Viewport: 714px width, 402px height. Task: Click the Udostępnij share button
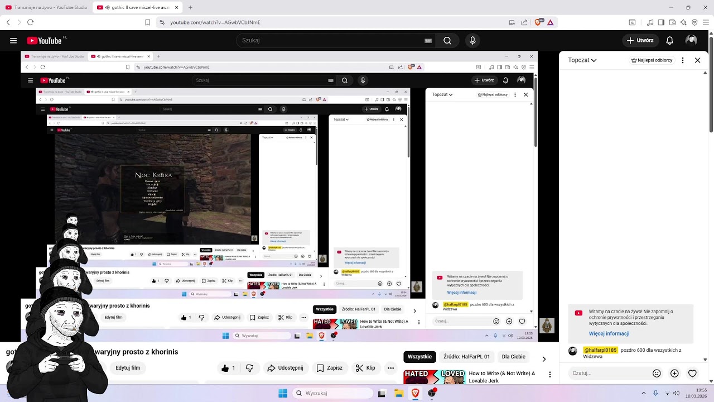[285, 368]
